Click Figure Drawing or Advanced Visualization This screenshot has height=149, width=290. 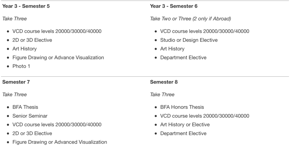(x=59, y=142)
